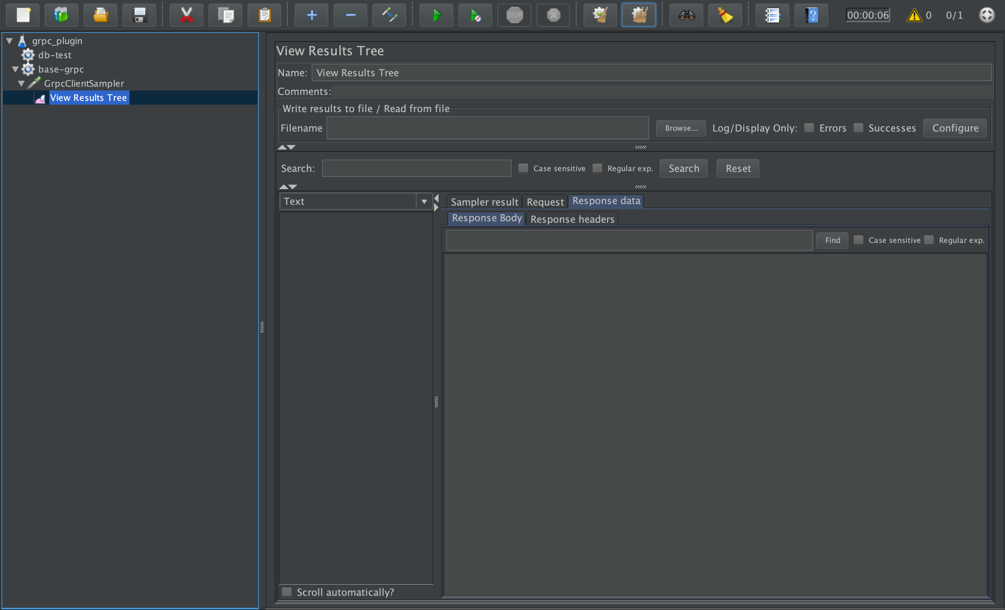
Task: Click the Configure button
Action: 955,128
